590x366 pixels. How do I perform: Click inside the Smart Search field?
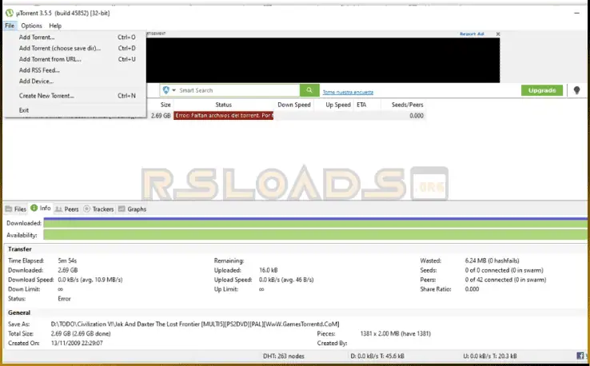pyautogui.click(x=236, y=90)
